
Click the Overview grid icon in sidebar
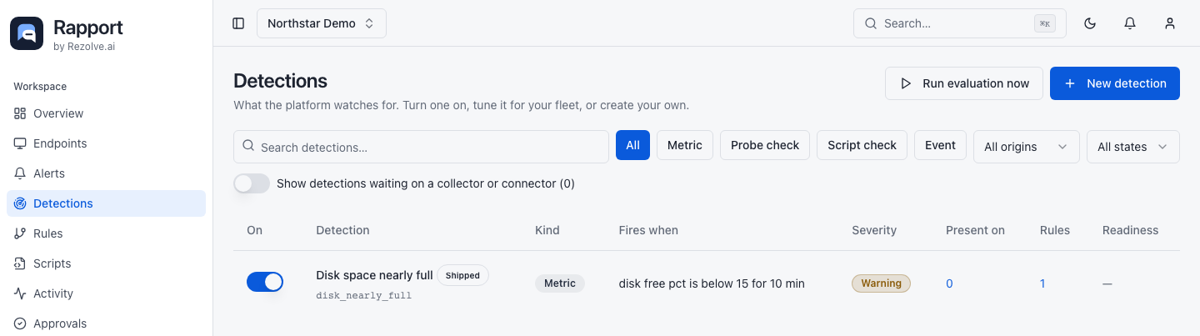[20, 113]
